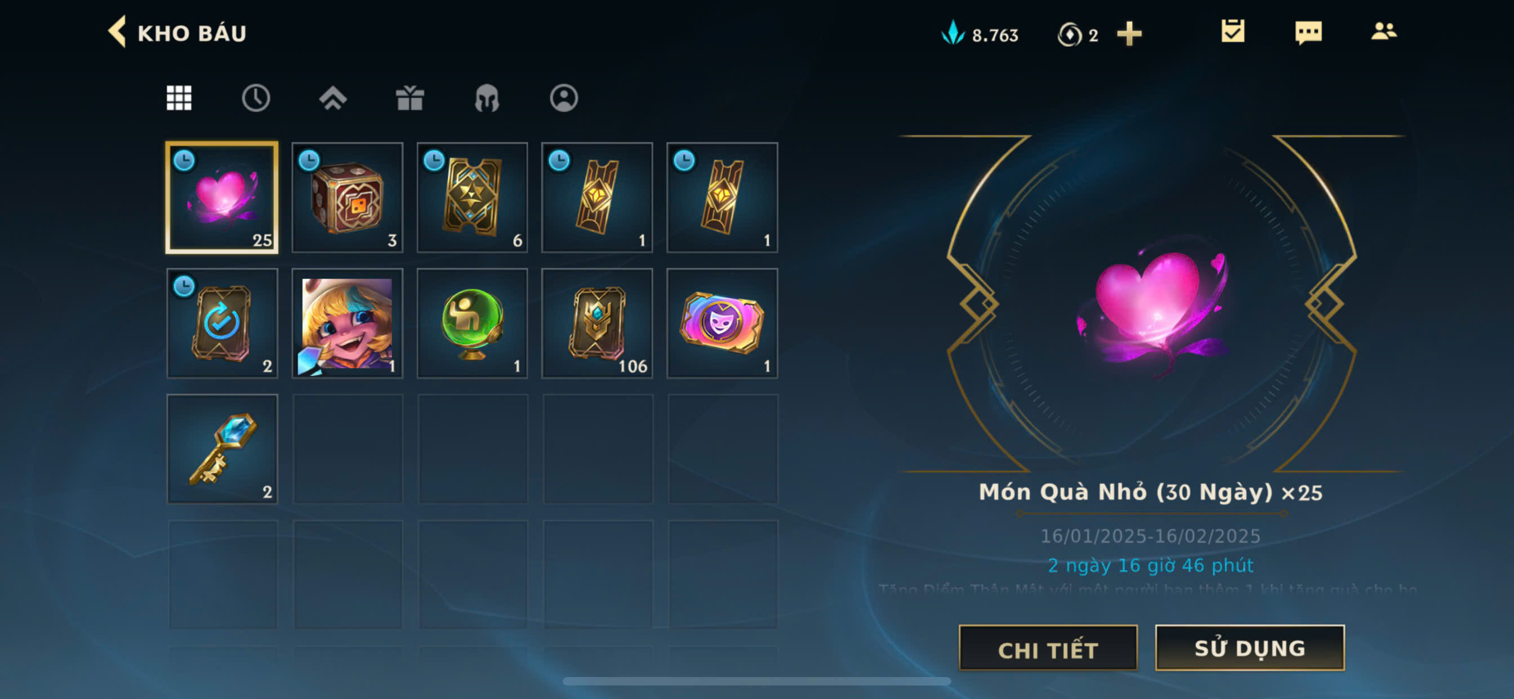Switch to the gift box filter tab
The height and width of the screenshot is (699, 1514).
[x=409, y=98]
